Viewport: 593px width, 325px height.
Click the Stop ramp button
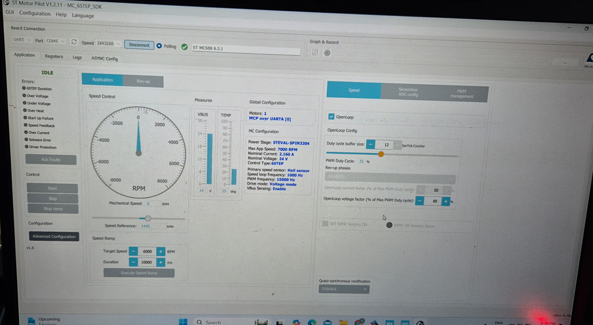tap(53, 209)
